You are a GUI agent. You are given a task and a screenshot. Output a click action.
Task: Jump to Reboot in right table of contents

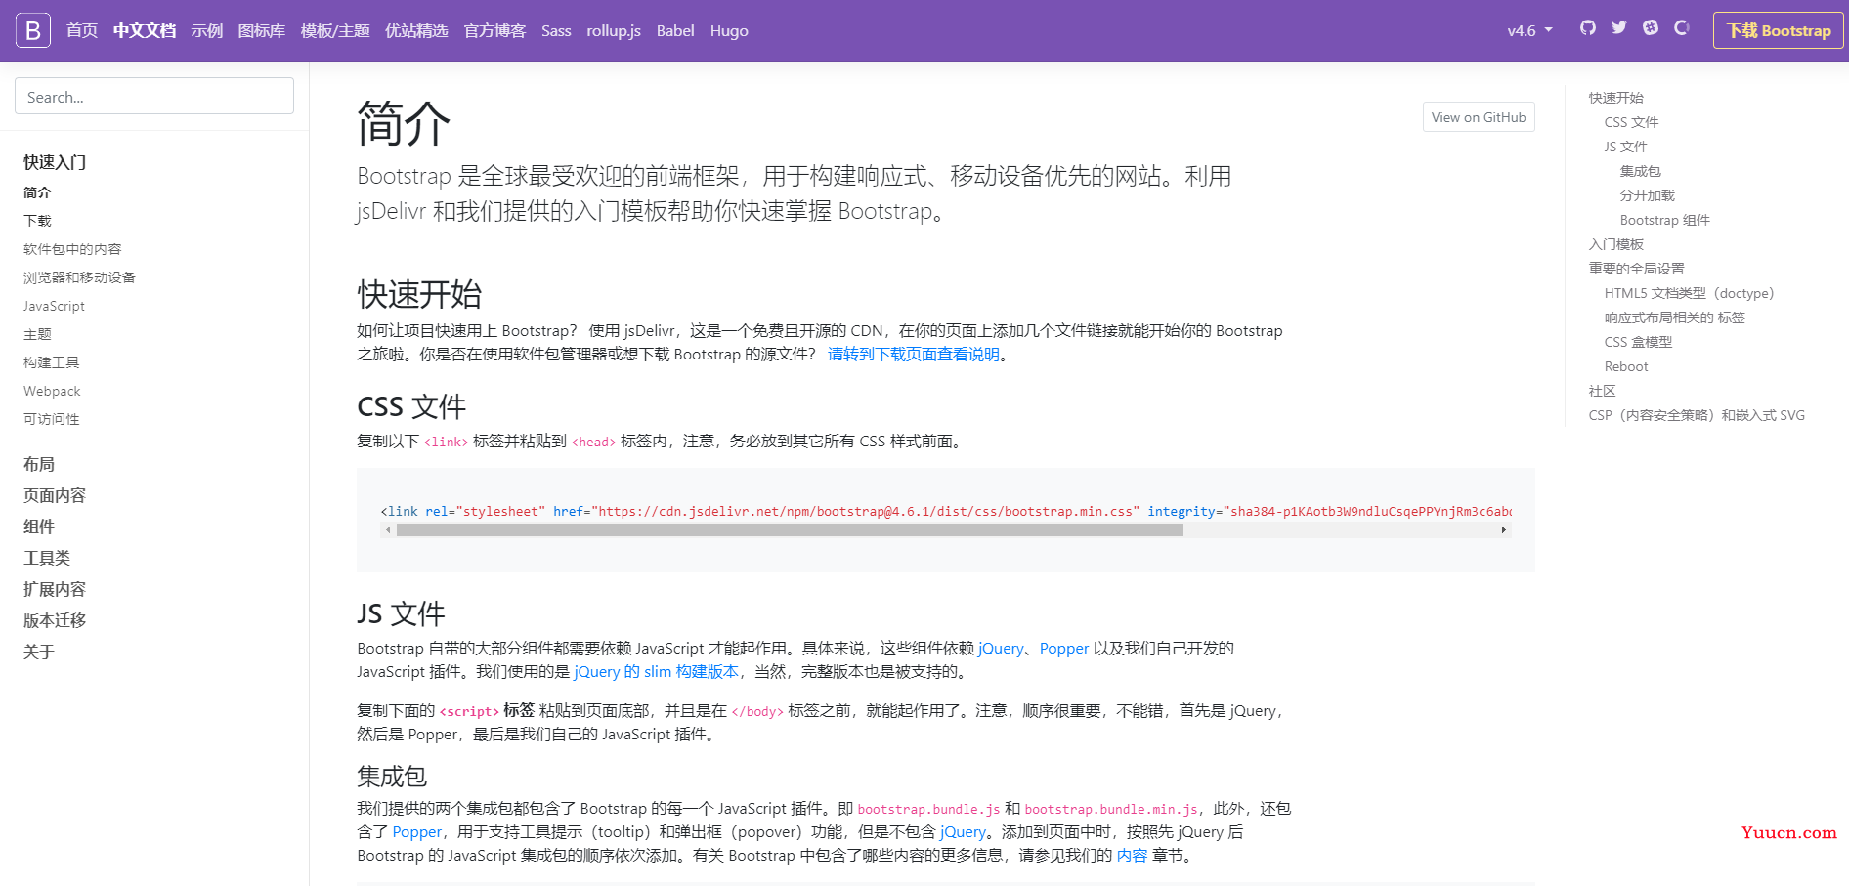pos(1626,366)
